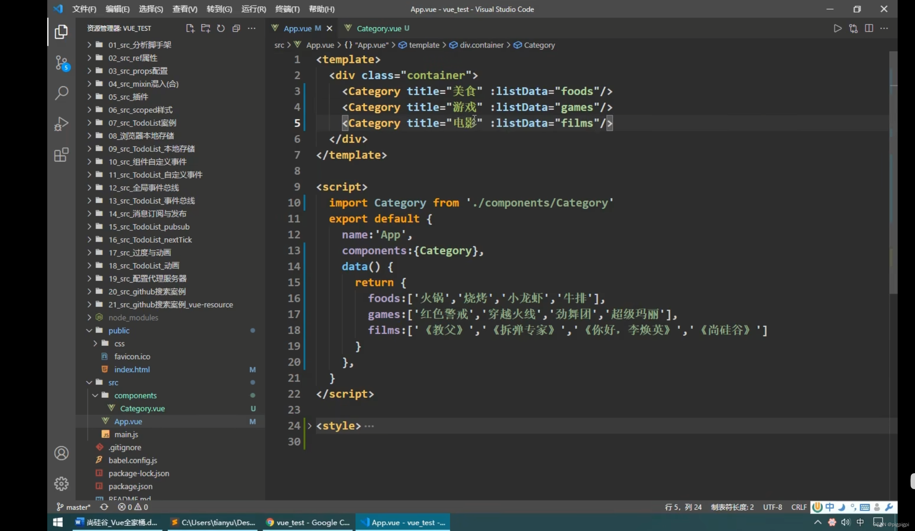
Task: Open the 编辑(E) menu
Action: pyautogui.click(x=117, y=9)
